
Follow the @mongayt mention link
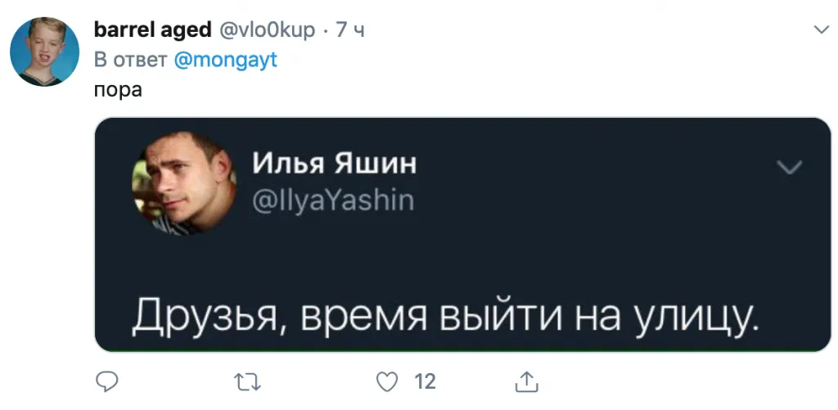[x=226, y=60]
